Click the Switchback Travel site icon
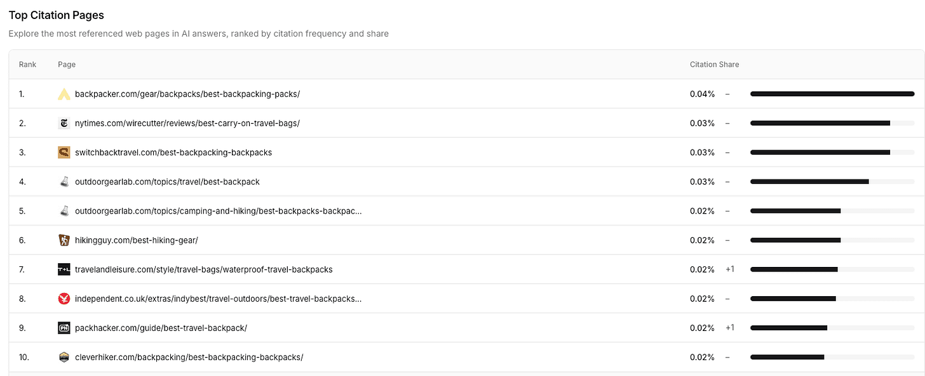 click(x=64, y=152)
